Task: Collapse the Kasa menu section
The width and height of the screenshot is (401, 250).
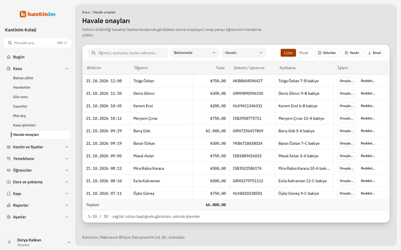Action: click(67, 68)
